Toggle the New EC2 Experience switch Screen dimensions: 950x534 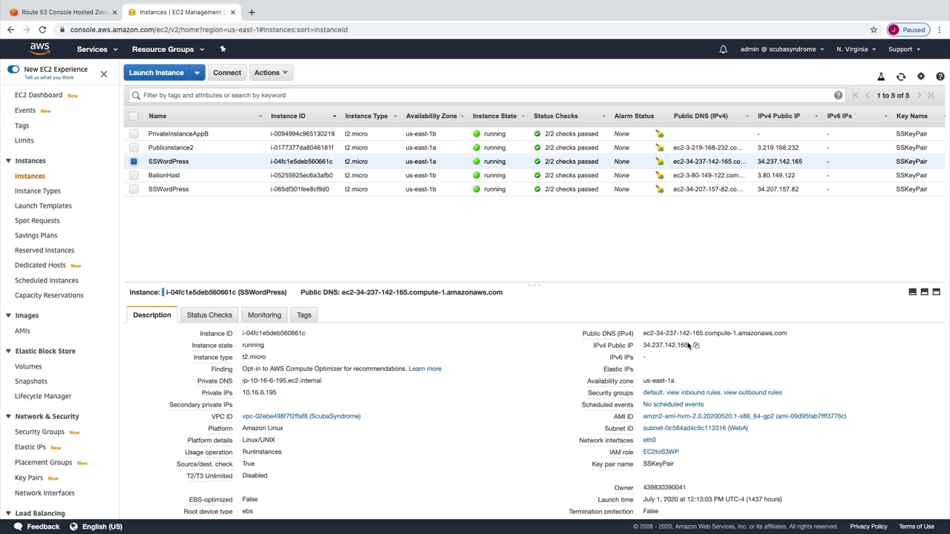point(13,70)
